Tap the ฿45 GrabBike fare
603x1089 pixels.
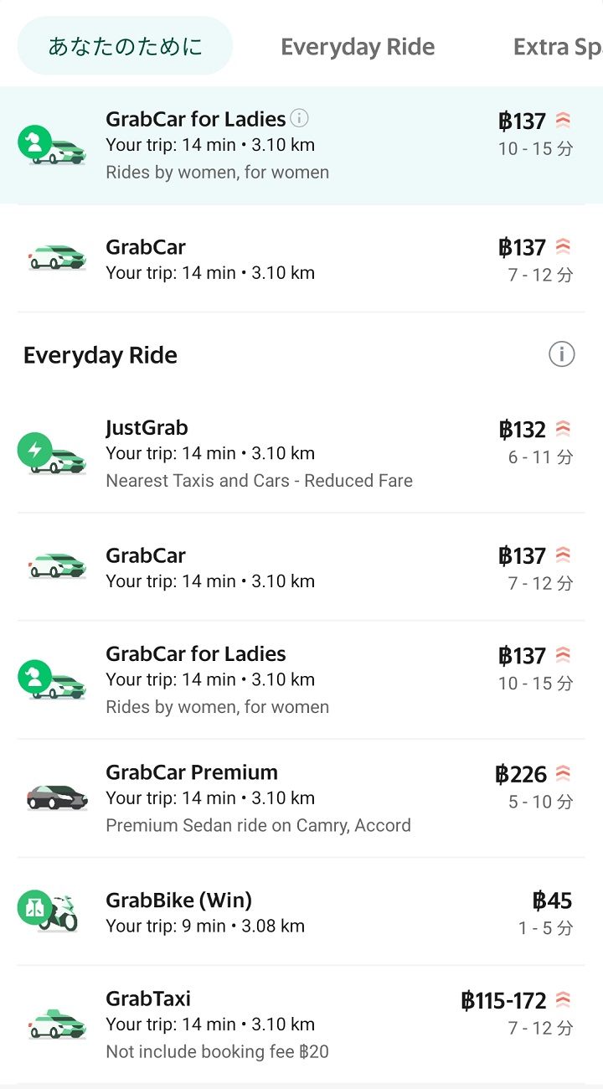tap(552, 901)
